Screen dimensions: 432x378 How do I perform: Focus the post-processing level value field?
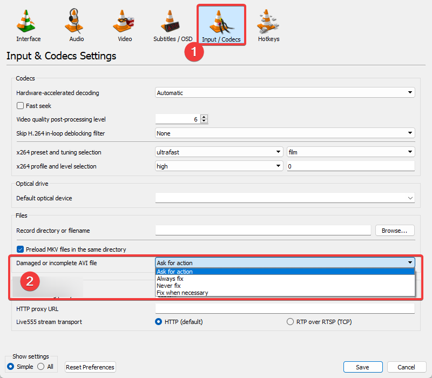tap(178, 119)
